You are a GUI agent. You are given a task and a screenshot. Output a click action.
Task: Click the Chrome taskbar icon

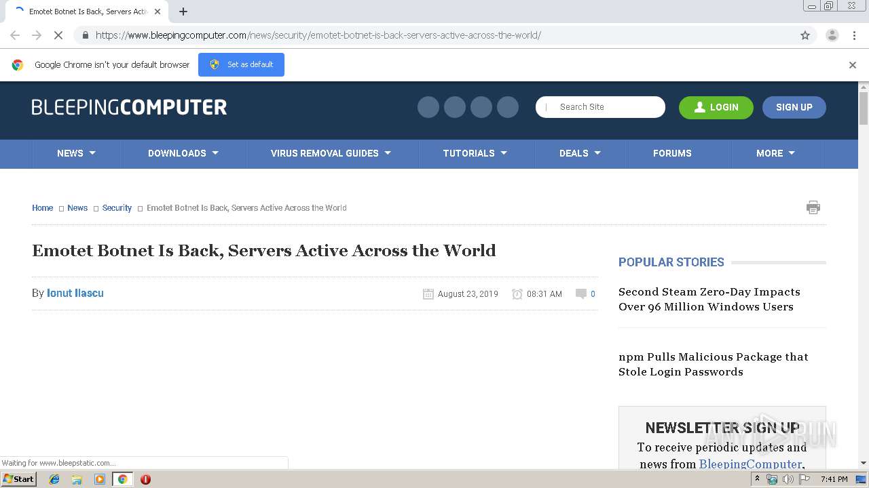[x=122, y=479]
